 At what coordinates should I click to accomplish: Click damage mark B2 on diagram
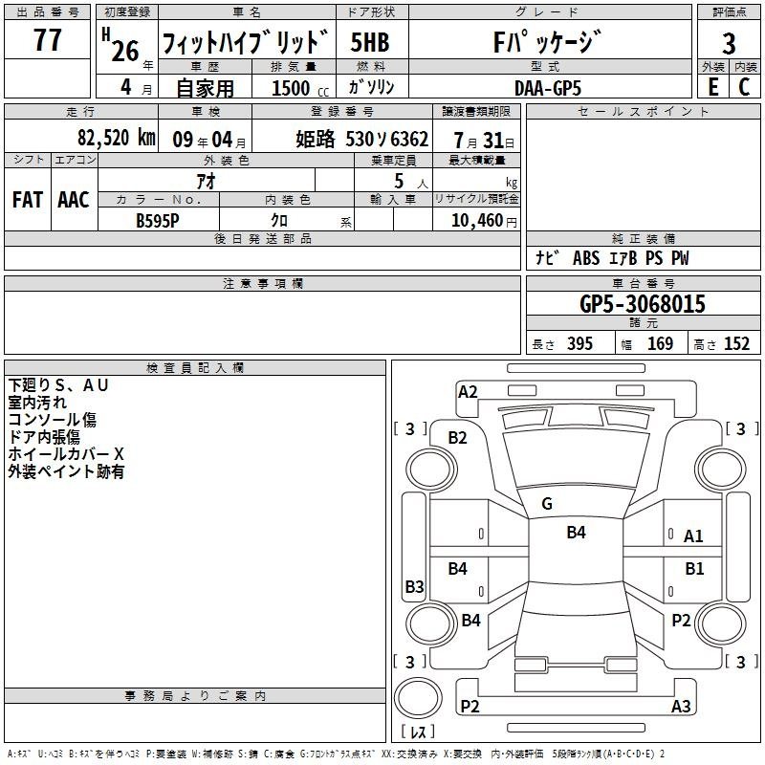[458, 438]
